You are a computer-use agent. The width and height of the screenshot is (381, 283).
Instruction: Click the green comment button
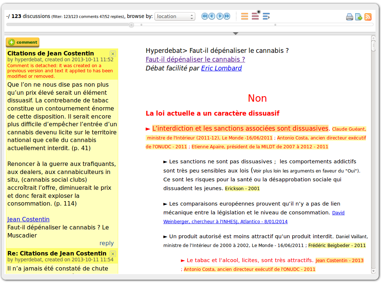tap(23, 42)
